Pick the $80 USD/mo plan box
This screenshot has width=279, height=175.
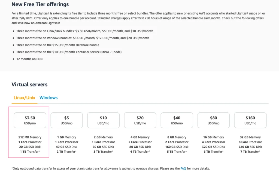pos(214,120)
